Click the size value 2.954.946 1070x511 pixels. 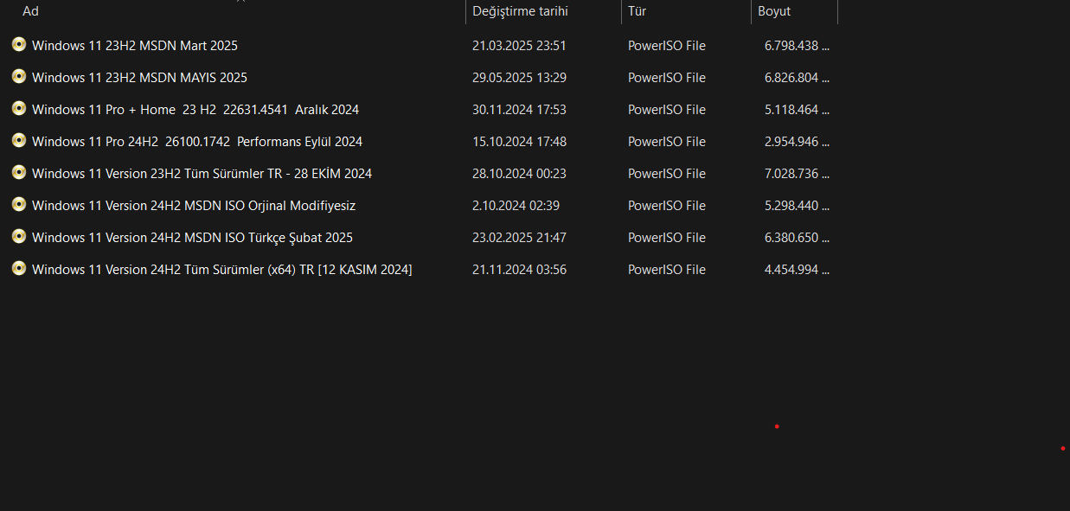797,142
